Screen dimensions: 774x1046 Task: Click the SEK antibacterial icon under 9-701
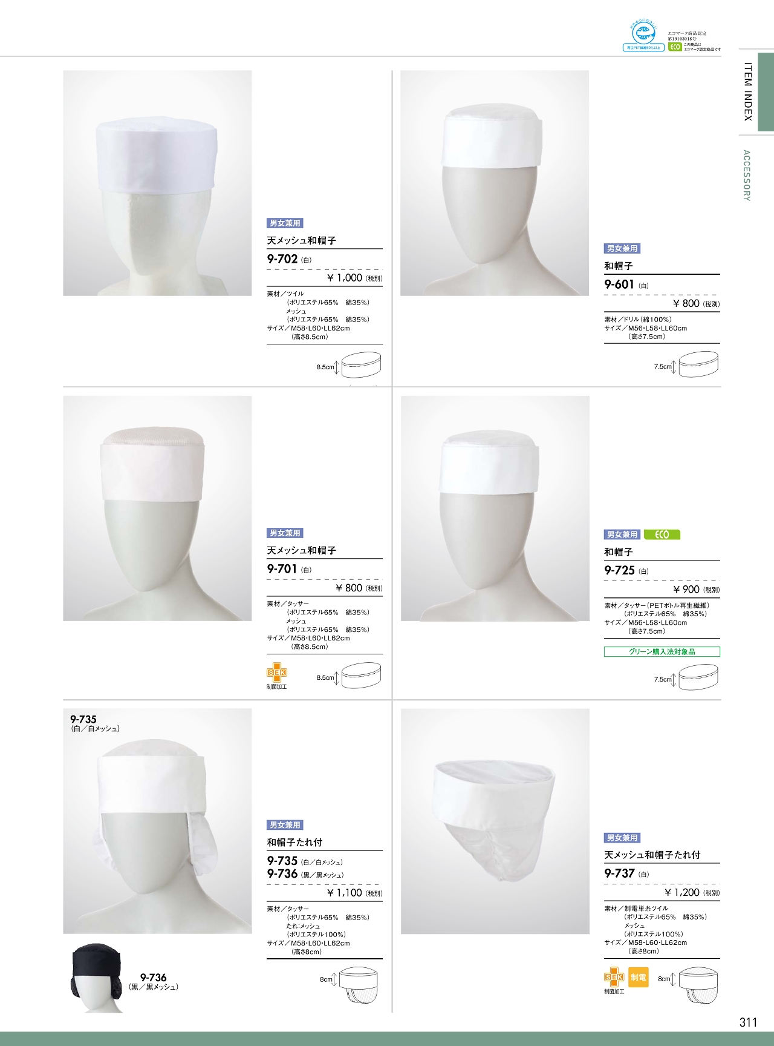pos(277,673)
